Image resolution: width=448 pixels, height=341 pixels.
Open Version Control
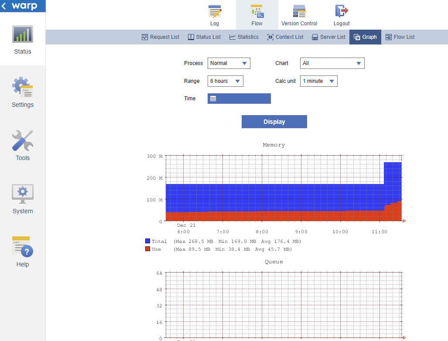click(299, 14)
